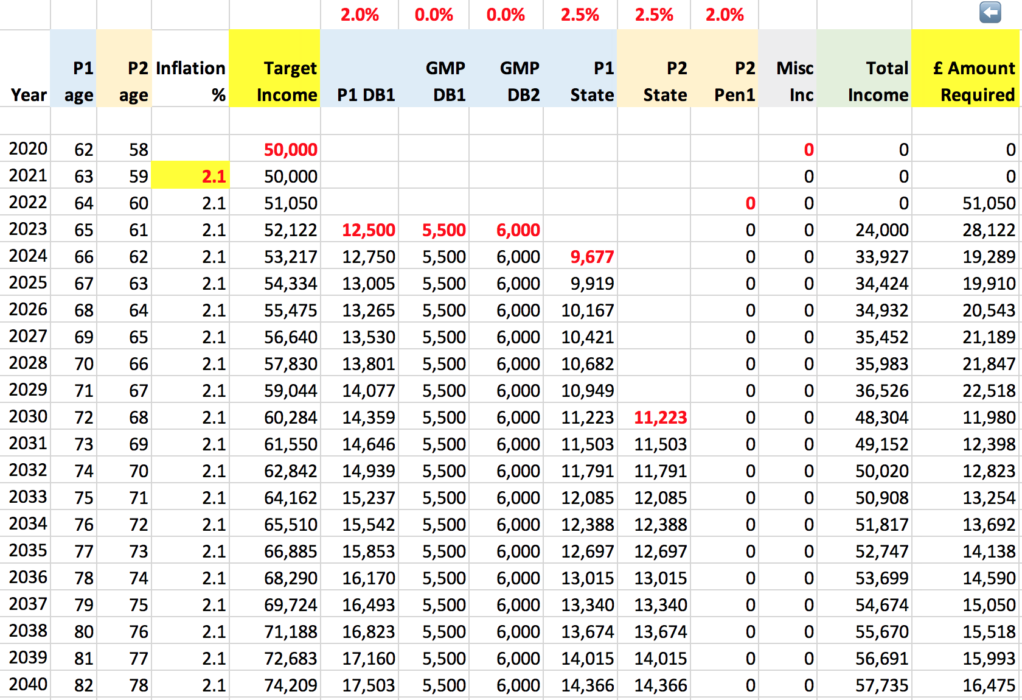Click the blue back arrow icon

(990, 12)
